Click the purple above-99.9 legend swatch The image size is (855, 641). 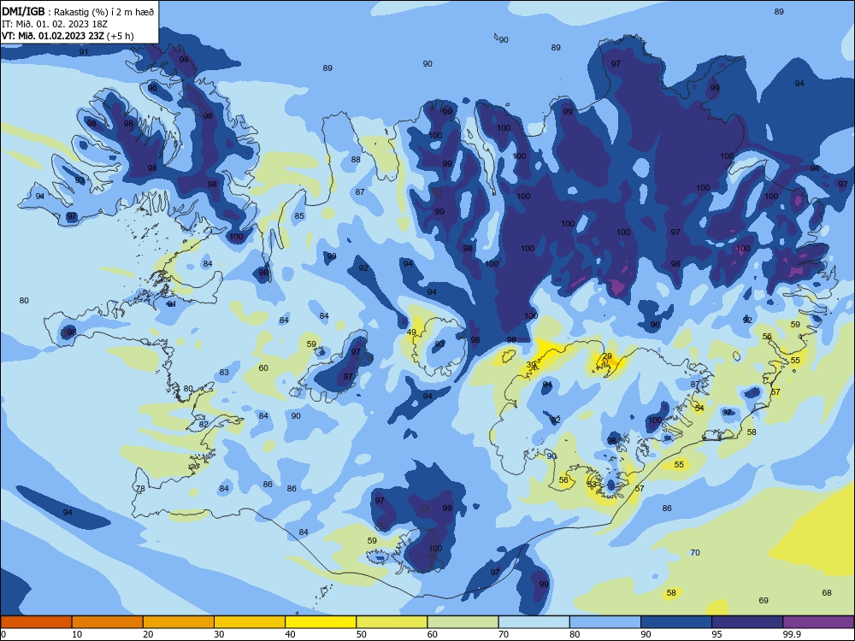click(x=818, y=622)
